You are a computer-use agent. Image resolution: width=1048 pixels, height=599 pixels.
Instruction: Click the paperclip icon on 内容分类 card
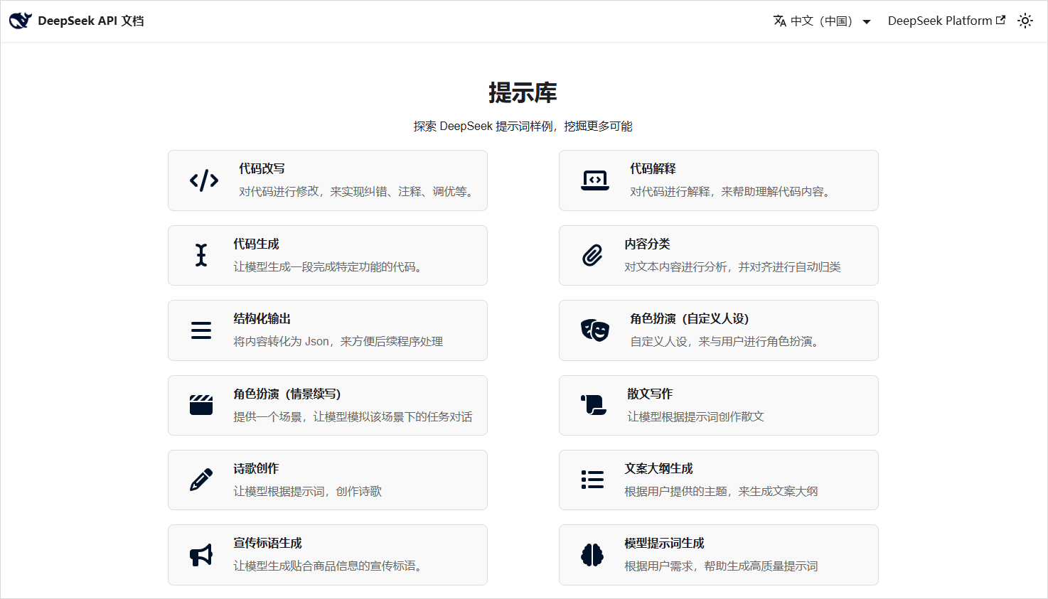pos(592,255)
